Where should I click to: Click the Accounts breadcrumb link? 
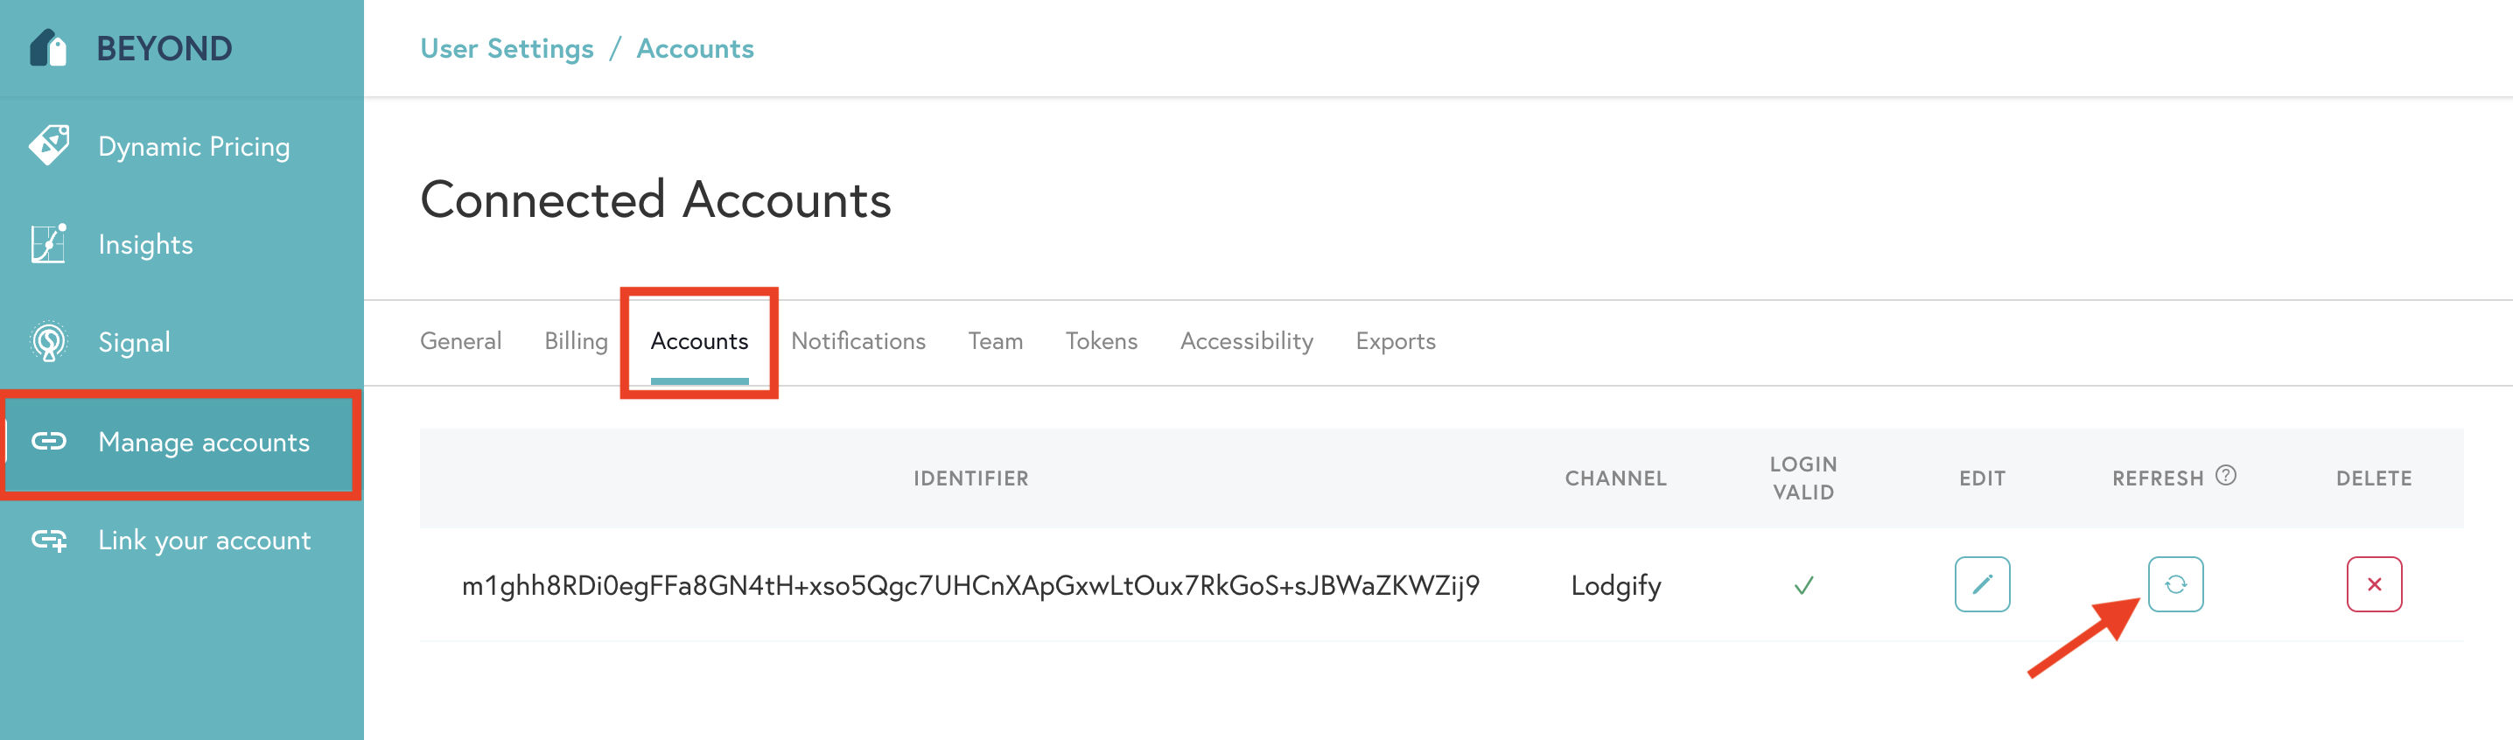pos(696,48)
